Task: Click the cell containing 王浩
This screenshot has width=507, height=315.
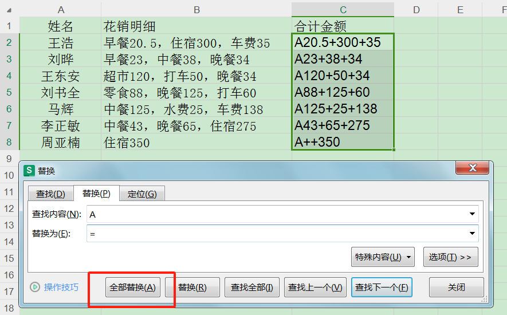Action: pyautogui.click(x=61, y=42)
